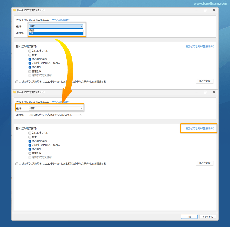Open プリンシパルの選択 link in the lower dialog
The height and width of the screenshot is (227, 230).
tap(60, 102)
